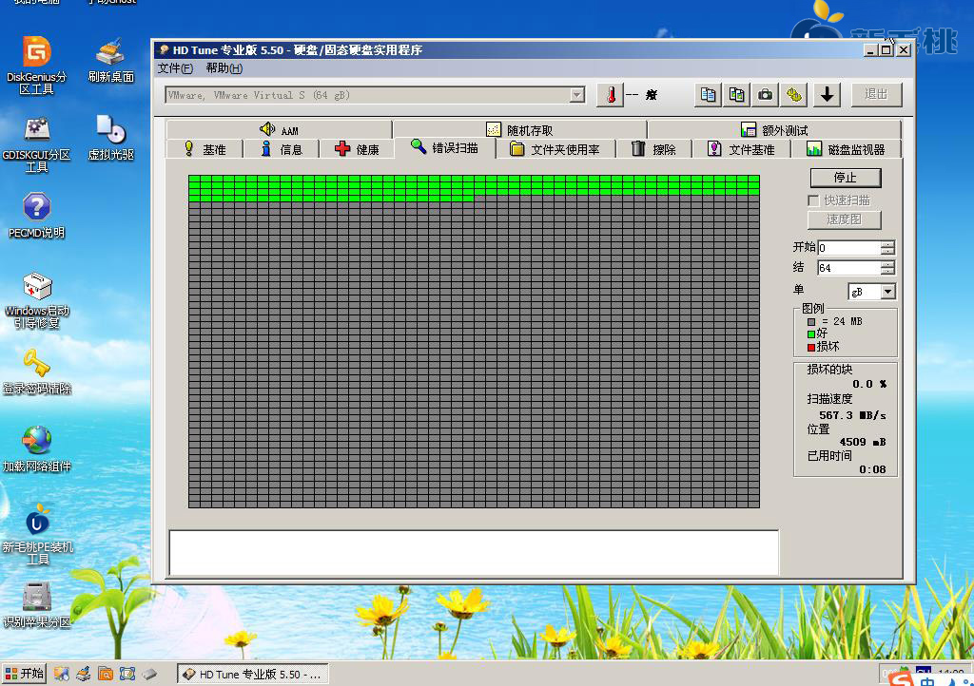Click inside the End value field showing 64
The image size is (974, 686).
[x=849, y=268]
